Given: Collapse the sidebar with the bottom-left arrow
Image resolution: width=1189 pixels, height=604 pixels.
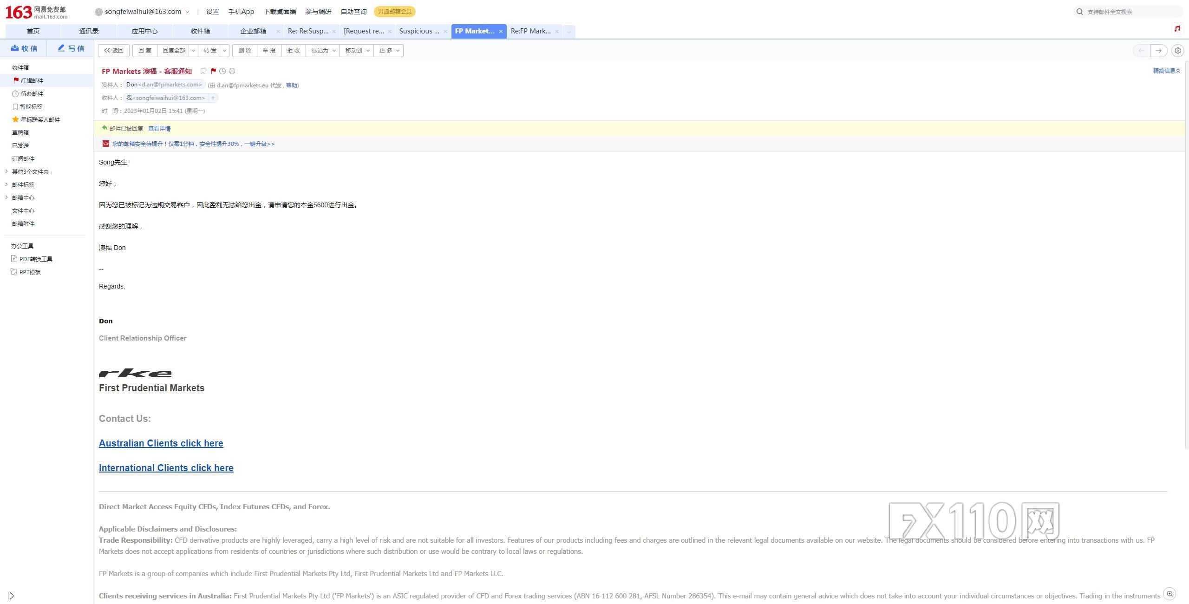Looking at the screenshot, I should pyautogui.click(x=11, y=596).
